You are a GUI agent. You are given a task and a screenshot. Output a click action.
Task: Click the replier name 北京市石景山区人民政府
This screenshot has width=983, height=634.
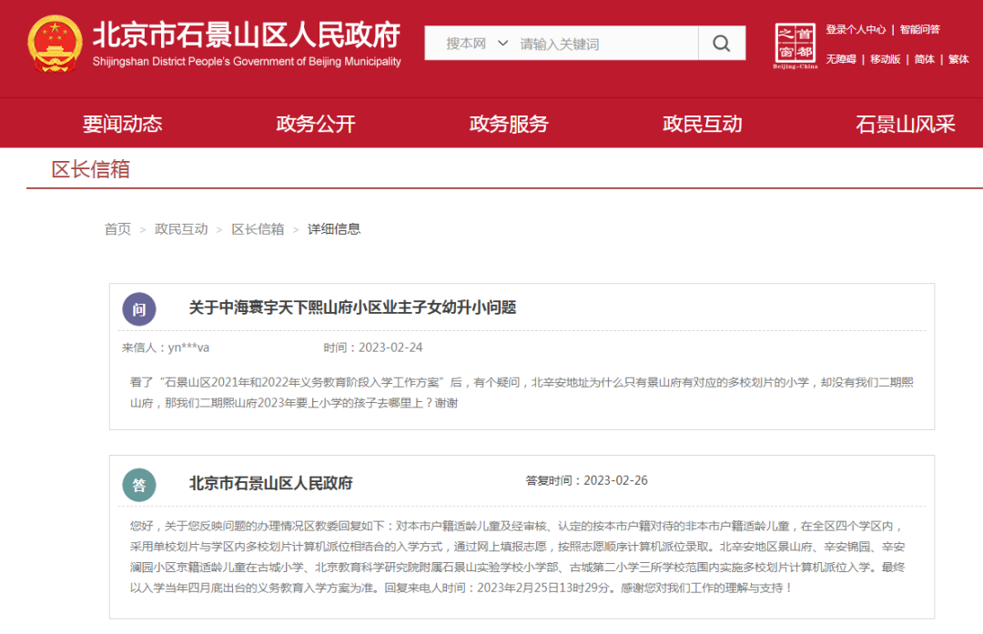pos(271,483)
